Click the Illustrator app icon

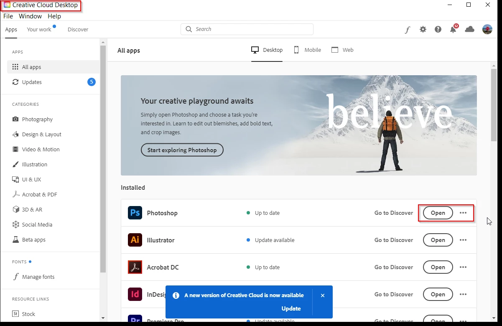[x=135, y=240]
